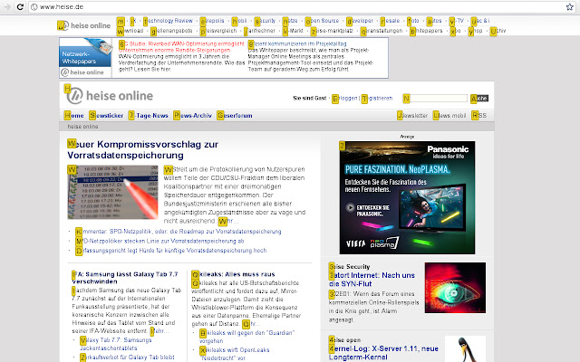Screen dimensions: 580x362
Task: Open the Einloggen login link
Action: coord(344,97)
